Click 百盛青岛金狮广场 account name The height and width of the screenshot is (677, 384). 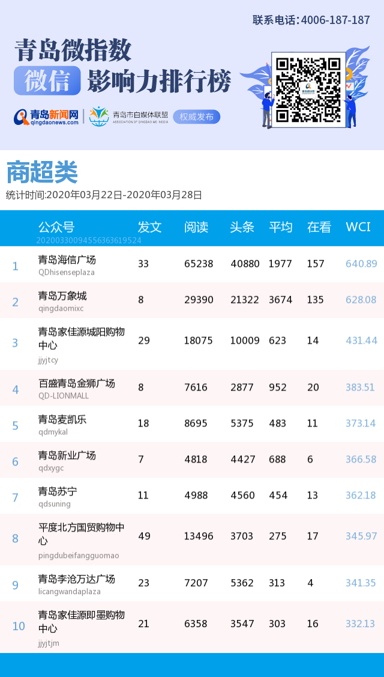point(76,383)
